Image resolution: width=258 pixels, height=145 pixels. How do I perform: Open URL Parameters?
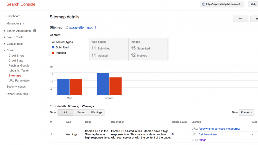(19, 81)
